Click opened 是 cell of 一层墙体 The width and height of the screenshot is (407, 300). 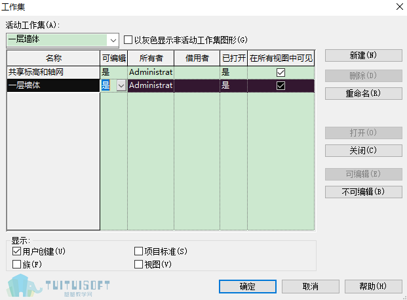[x=233, y=85]
